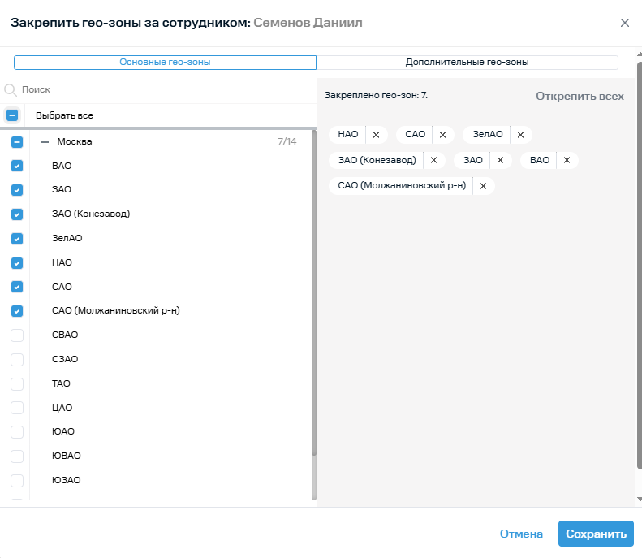Delete the ЗАО (Конезавод) chip using X
This screenshot has width=642, height=558.
click(x=433, y=161)
